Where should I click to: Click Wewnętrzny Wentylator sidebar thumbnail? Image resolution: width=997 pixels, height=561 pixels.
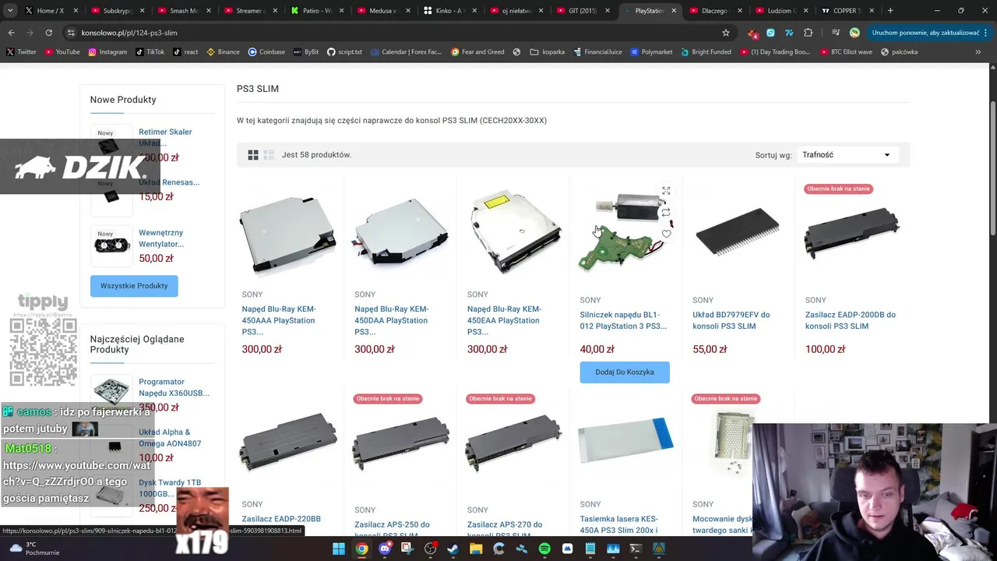click(111, 245)
